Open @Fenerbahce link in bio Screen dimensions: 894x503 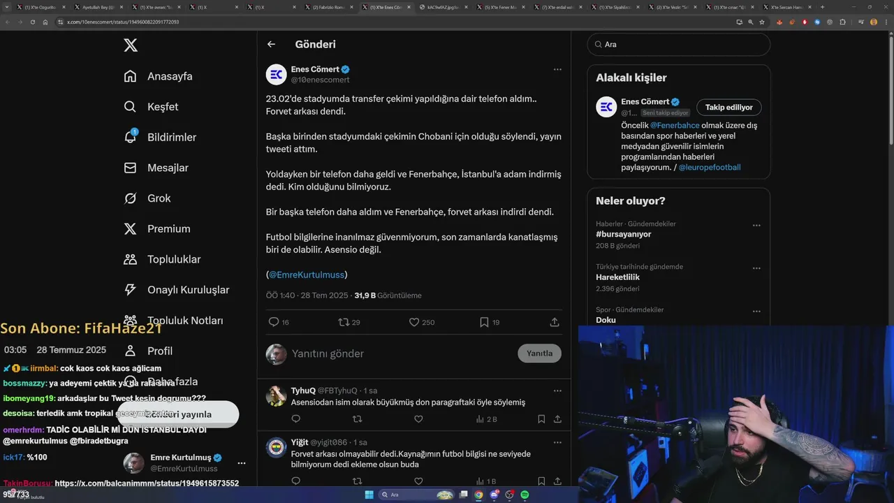click(x=675, y=126)
